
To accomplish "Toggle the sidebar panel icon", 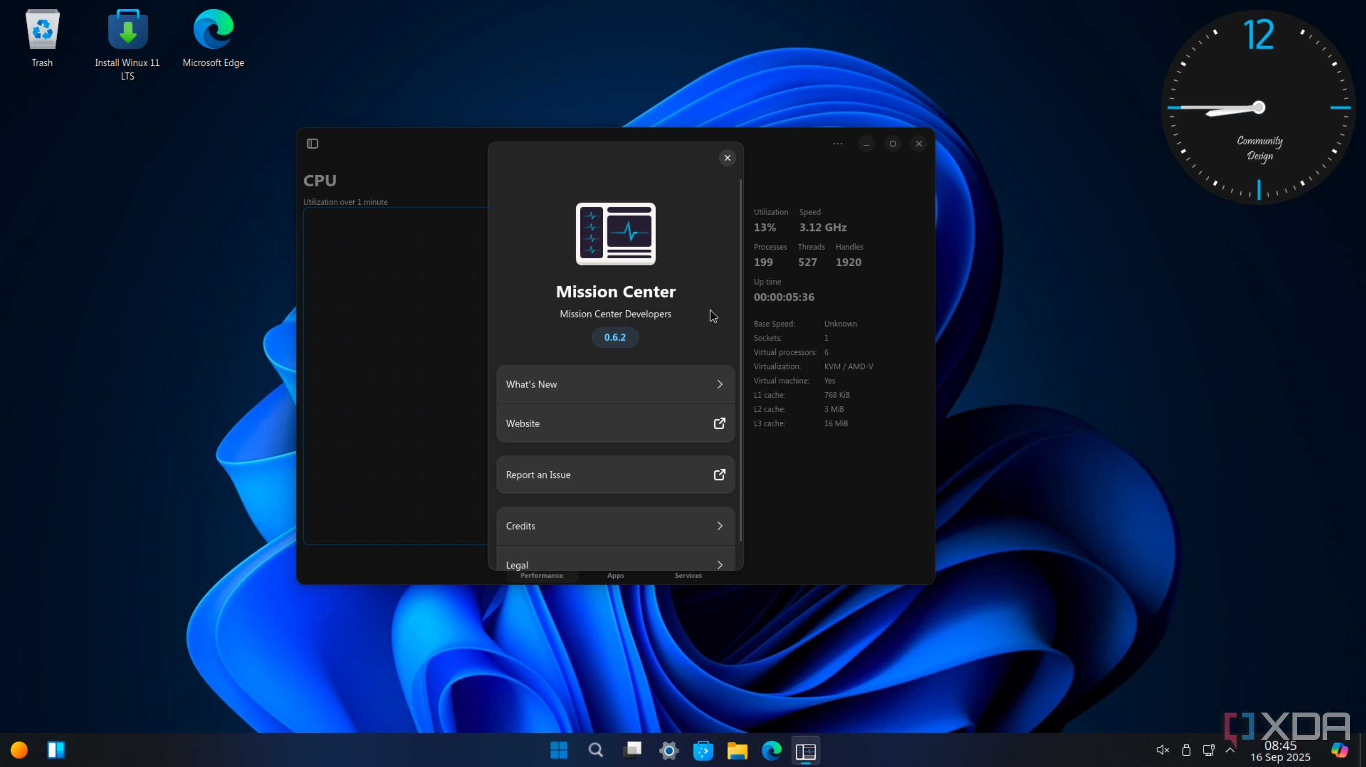I will pyautogui.click(x=312, y=144).
